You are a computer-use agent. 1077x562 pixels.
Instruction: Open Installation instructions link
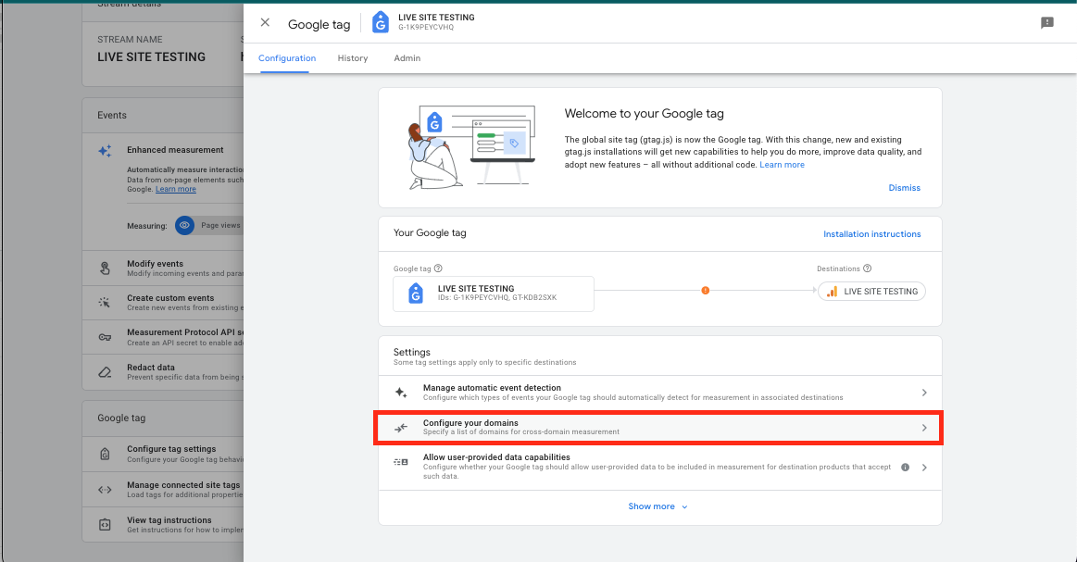coord(871,234)
